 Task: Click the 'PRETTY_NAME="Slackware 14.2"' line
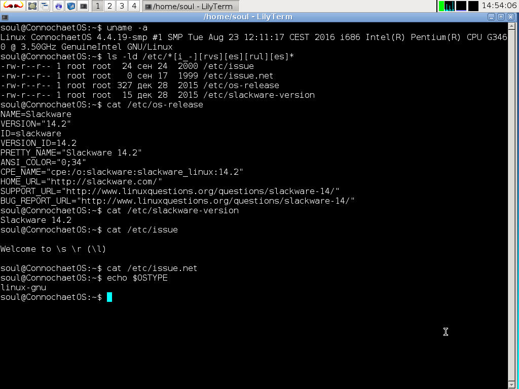tap(71, 152)
